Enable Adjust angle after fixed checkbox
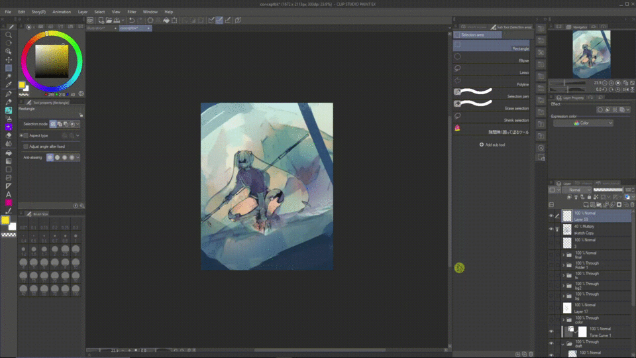 point(26,147)
